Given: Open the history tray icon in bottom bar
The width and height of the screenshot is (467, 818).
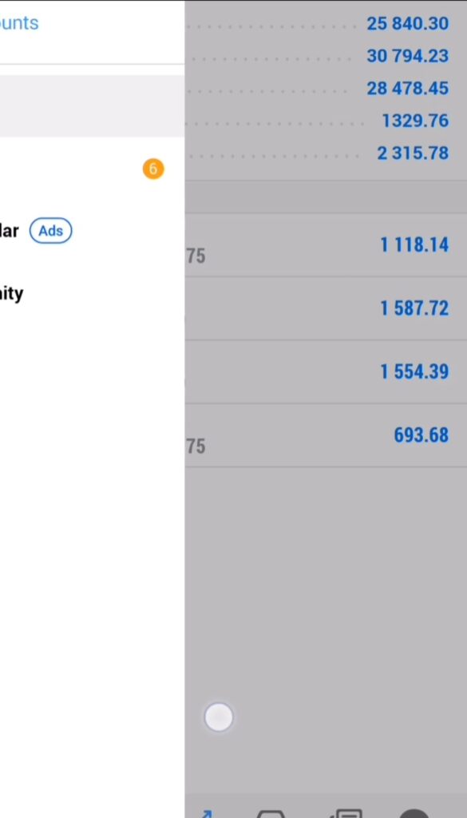Looking at the screenshot, I should (x=271, y=814).
